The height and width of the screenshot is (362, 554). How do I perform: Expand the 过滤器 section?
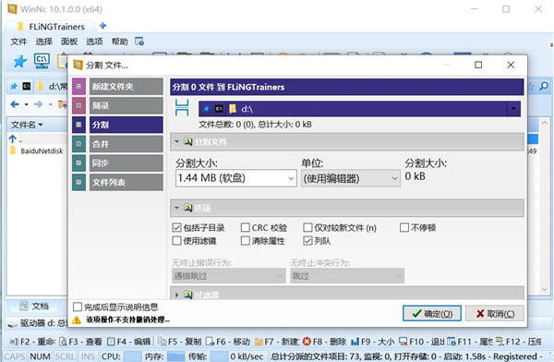[x=346, y=294]
